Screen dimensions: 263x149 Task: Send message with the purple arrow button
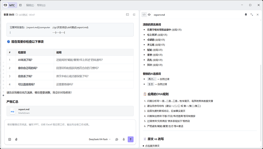[130, 139]
